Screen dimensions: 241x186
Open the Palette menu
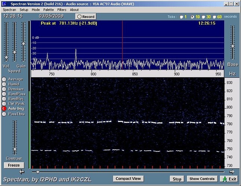48,10
